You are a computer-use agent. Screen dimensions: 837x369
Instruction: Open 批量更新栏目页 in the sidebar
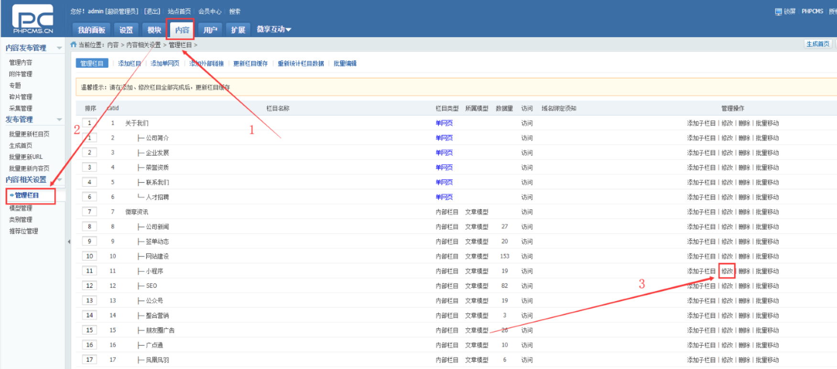(29, 134)
